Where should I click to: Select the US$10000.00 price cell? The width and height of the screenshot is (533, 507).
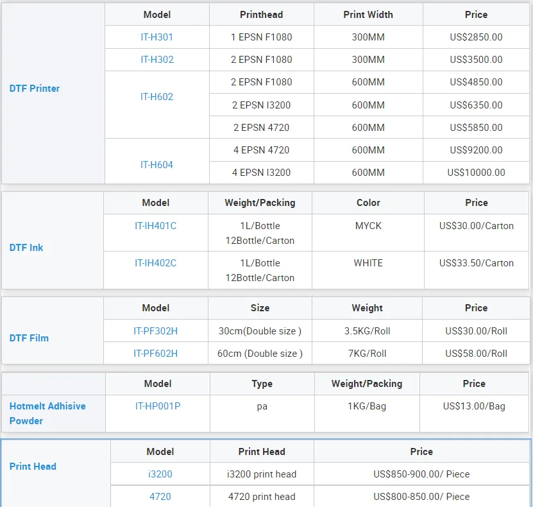click(x=476, y=173)
